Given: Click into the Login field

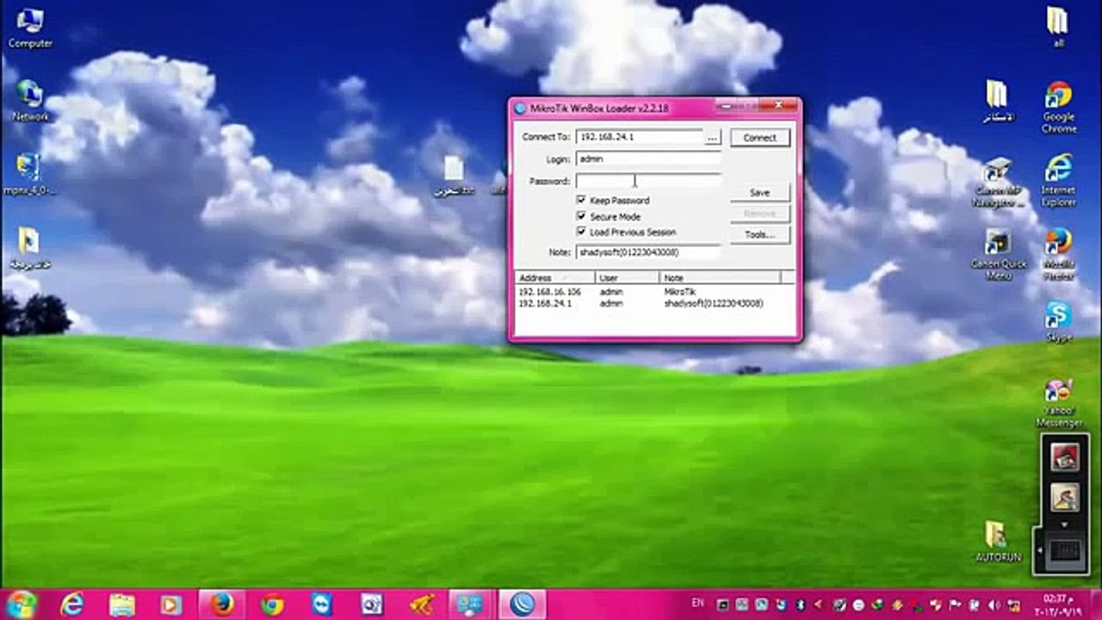Looking at the screenshot, I should (x=648, y=159).
